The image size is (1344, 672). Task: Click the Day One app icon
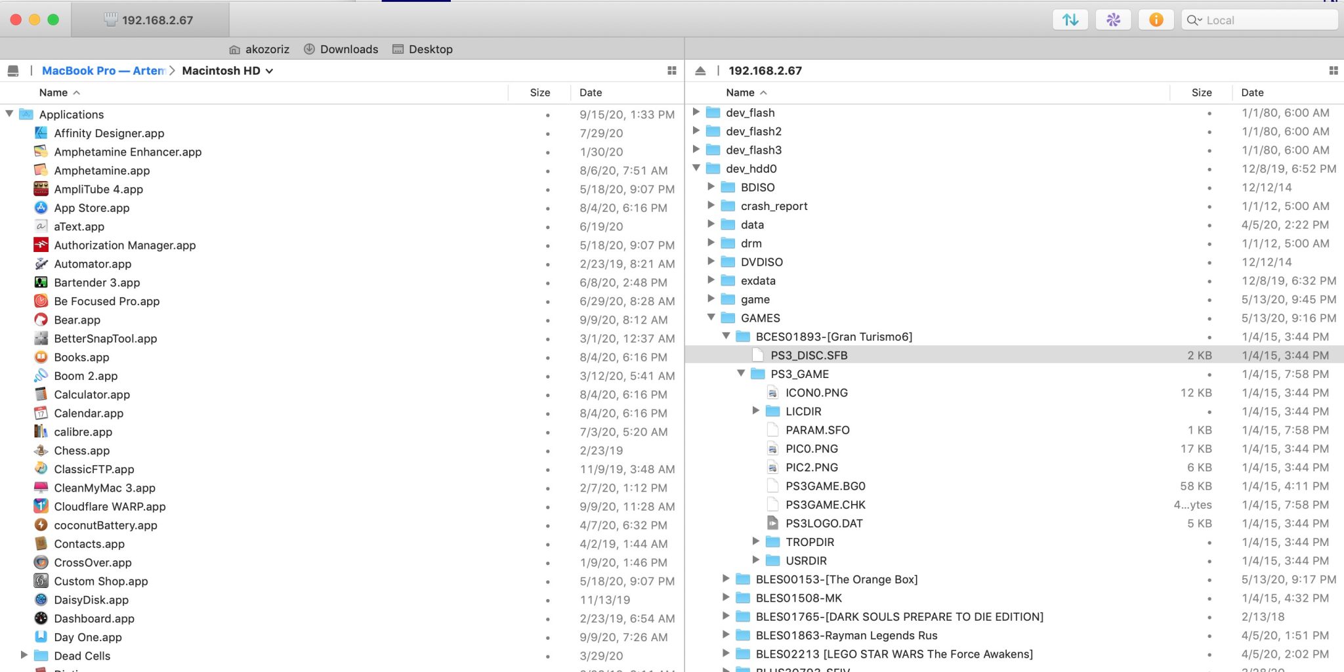pyautogui.click(x=41, y=637)
